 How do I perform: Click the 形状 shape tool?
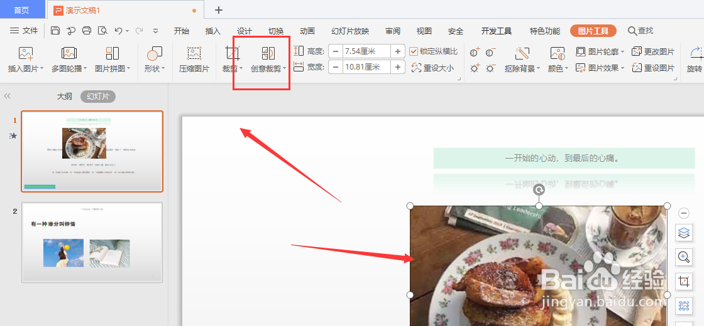tap(155, 60)
